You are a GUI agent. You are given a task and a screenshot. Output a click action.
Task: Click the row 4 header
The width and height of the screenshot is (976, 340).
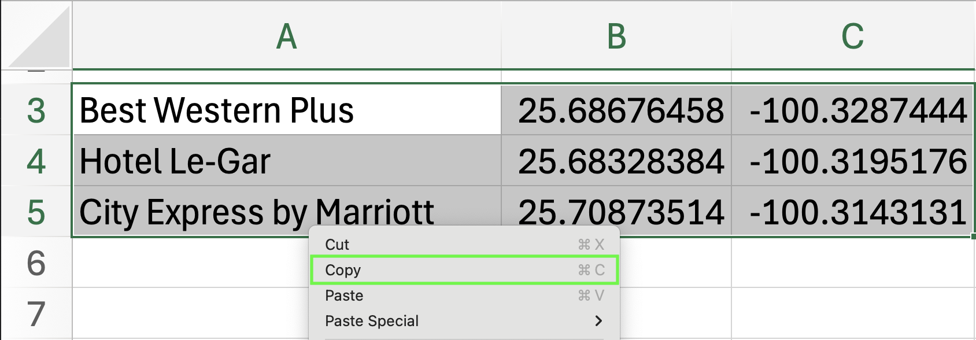click(36, 161)
